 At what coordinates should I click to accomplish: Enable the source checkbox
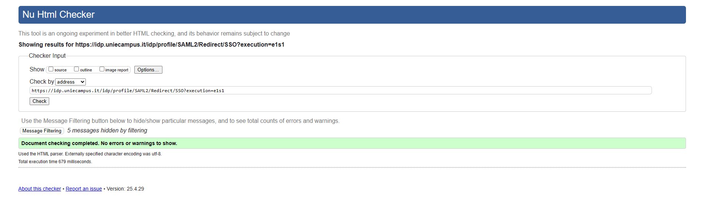[x=51, y=69]
